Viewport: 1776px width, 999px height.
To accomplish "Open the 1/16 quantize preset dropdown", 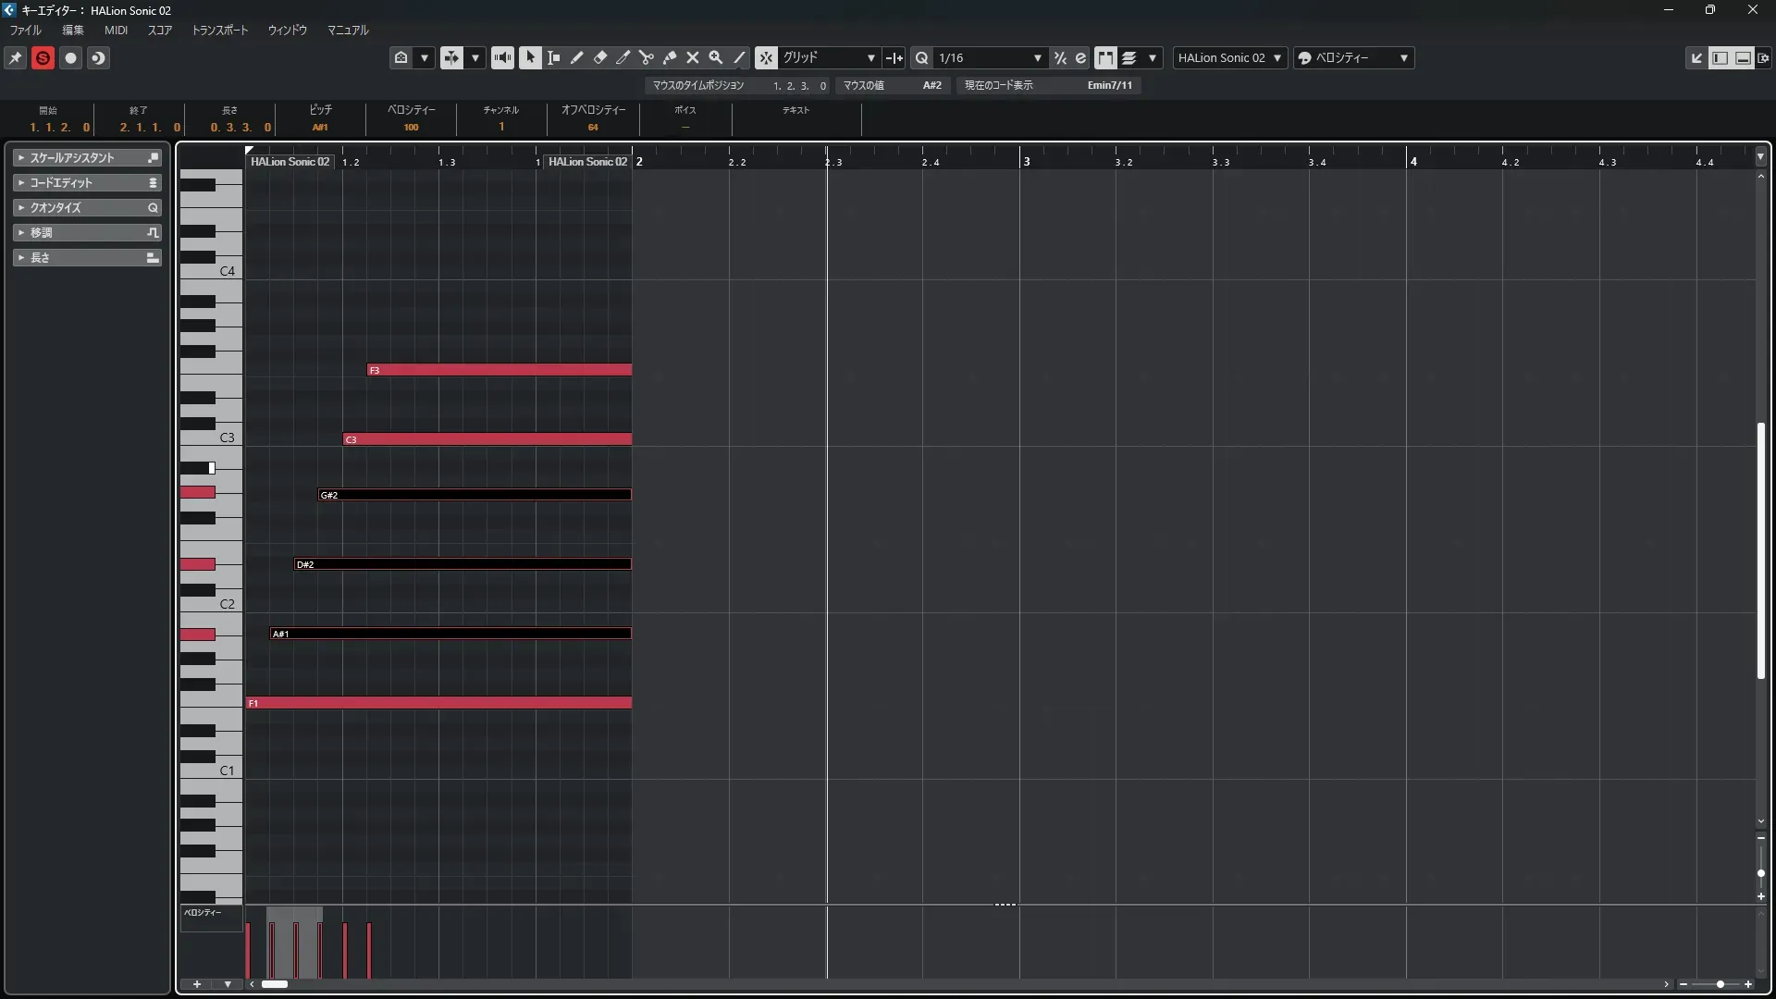I will tap(990, 57).
